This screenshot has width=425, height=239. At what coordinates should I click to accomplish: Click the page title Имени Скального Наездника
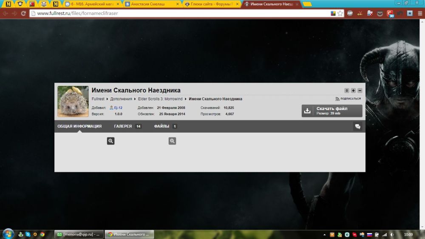pos(136,90)
